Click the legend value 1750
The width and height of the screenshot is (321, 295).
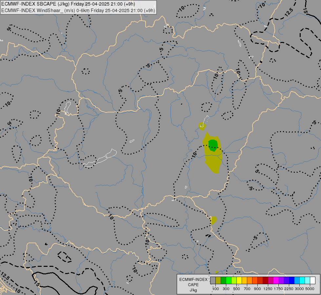(278, 289)
